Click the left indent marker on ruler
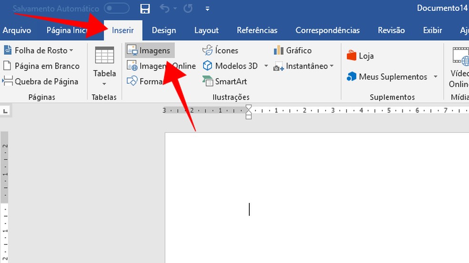Screen dimensions: 469x263 248,117
